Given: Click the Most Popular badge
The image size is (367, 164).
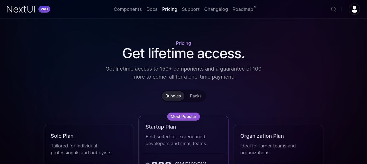Looking at the screenshot, I should 183,117.
